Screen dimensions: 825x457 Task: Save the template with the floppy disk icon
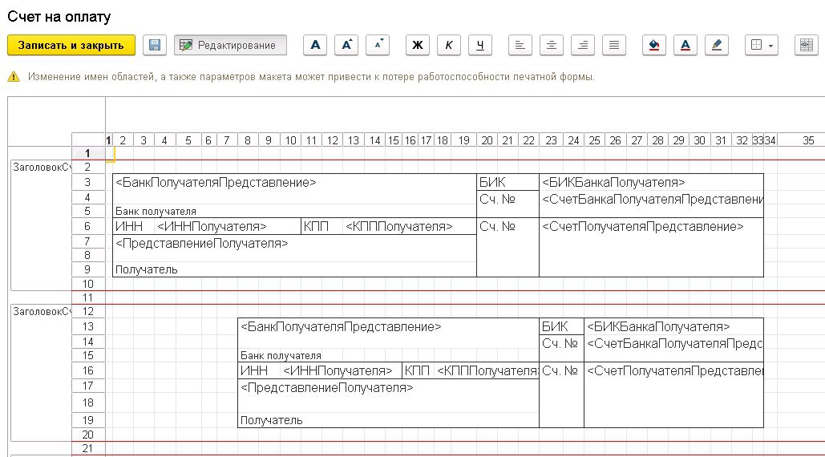[154, 45]
